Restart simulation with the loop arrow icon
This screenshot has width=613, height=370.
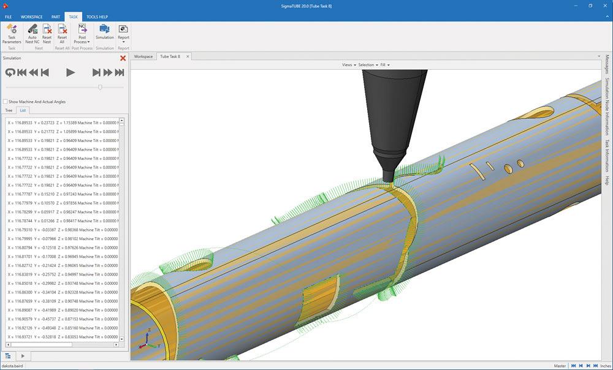pos(10,73)
